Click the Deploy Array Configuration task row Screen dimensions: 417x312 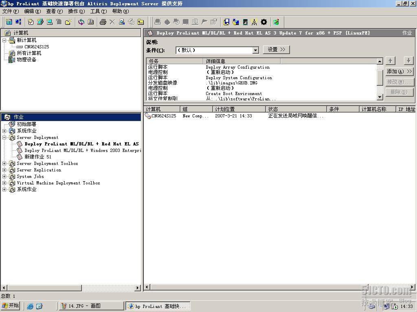pyautogui.click(x=262, y=67)
